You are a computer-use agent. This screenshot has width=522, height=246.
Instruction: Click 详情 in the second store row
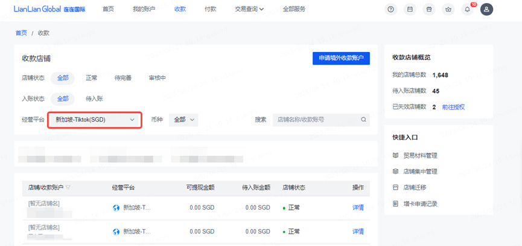point(358,231)
